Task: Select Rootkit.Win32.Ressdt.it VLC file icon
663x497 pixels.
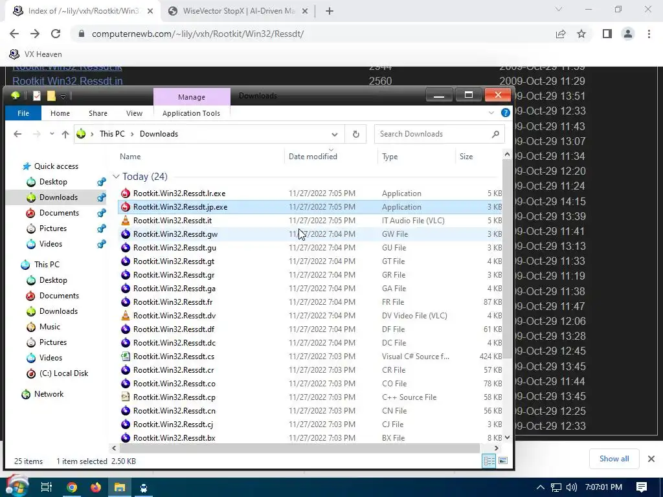Action: coord(126,221)
